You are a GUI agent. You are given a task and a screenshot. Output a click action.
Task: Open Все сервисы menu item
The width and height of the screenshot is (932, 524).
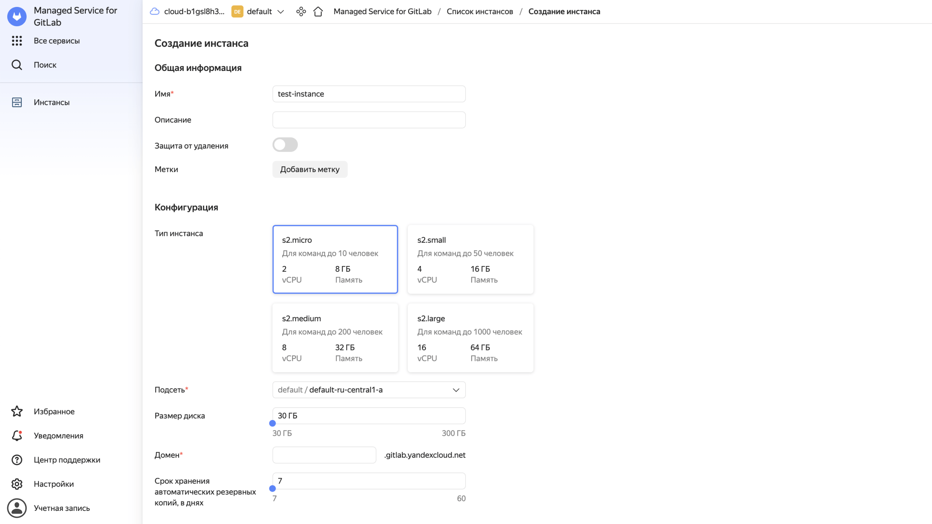tap(57, 41)
